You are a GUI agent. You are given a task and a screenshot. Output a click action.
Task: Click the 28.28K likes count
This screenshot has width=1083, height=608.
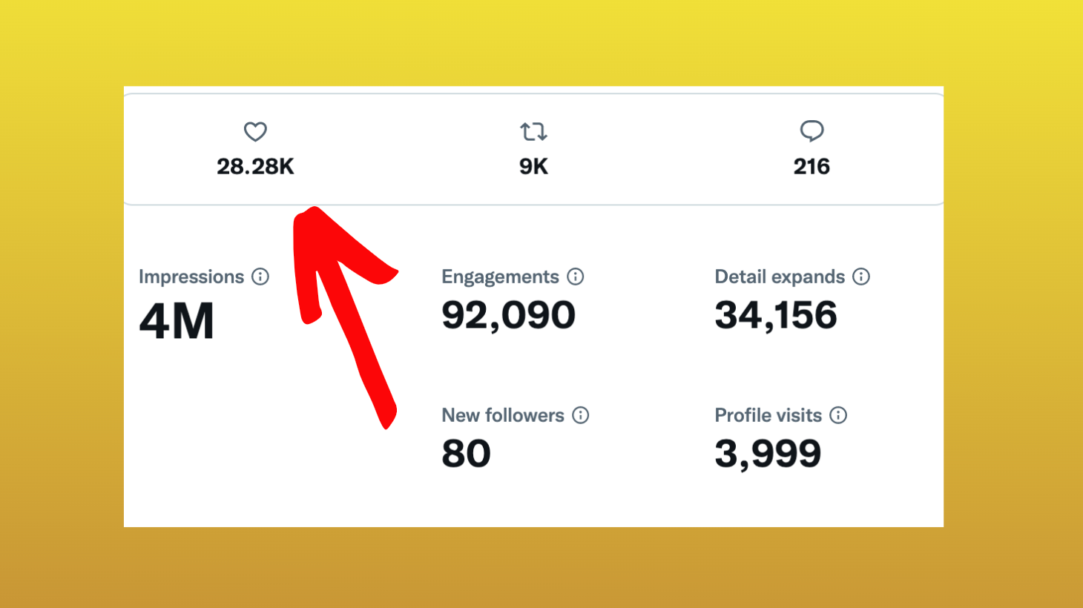[x=255, y=167]
